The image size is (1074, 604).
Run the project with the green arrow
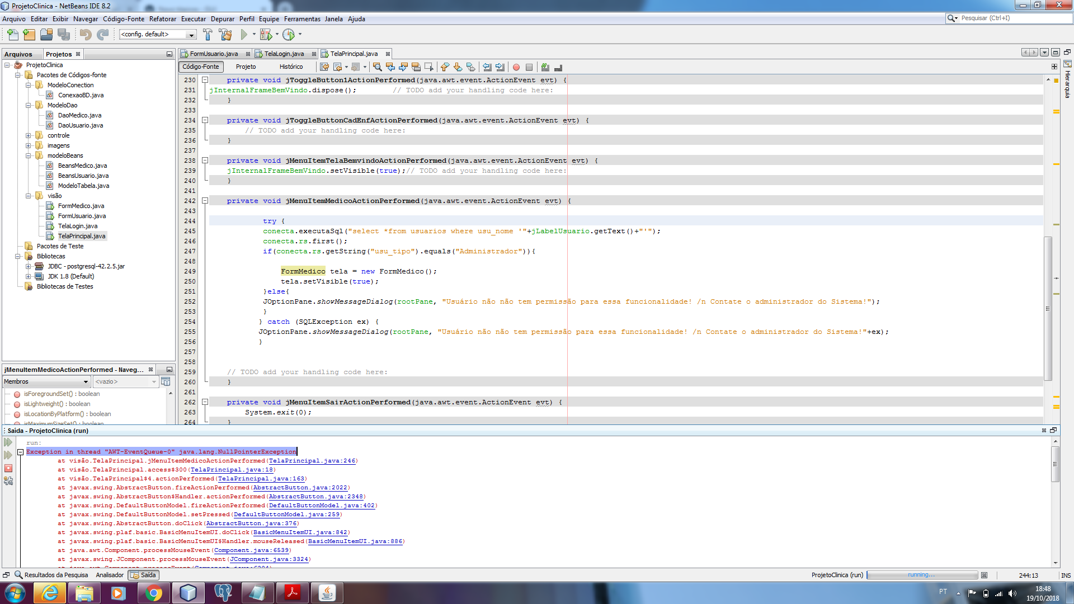(244, 35)
